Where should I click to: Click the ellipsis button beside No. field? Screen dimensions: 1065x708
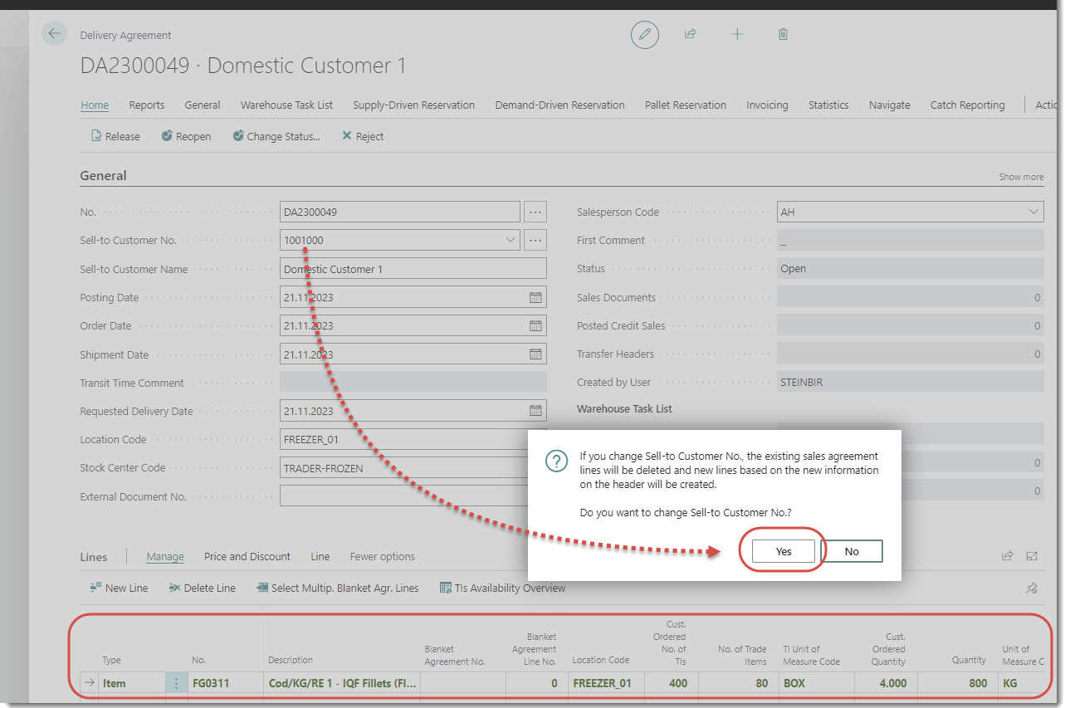(x=535, y=212)
